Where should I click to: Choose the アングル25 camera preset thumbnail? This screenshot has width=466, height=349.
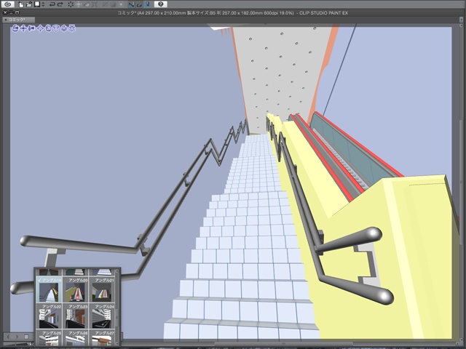(49, 337)
